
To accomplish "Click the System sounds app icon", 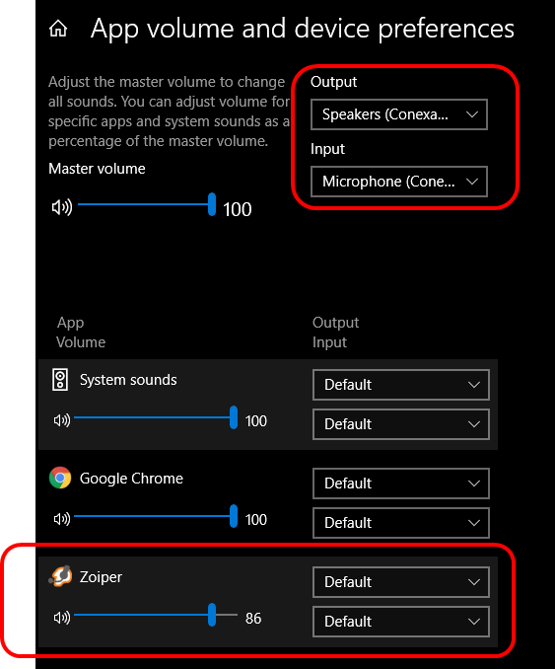I will [60, 380].
